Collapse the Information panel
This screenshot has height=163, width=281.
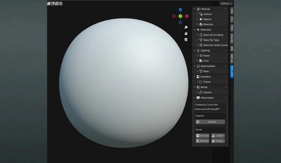tap(195, 98)
